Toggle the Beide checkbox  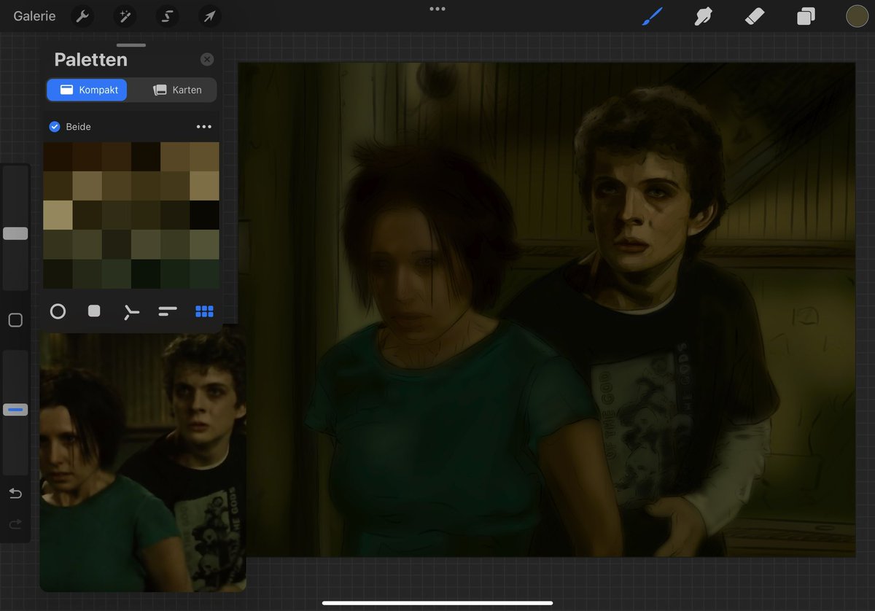point(54,127)
